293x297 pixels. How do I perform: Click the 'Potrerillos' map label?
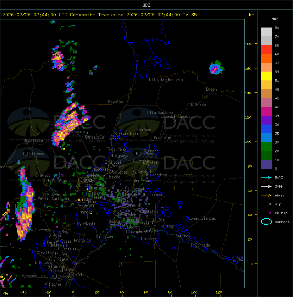[59, 195]
